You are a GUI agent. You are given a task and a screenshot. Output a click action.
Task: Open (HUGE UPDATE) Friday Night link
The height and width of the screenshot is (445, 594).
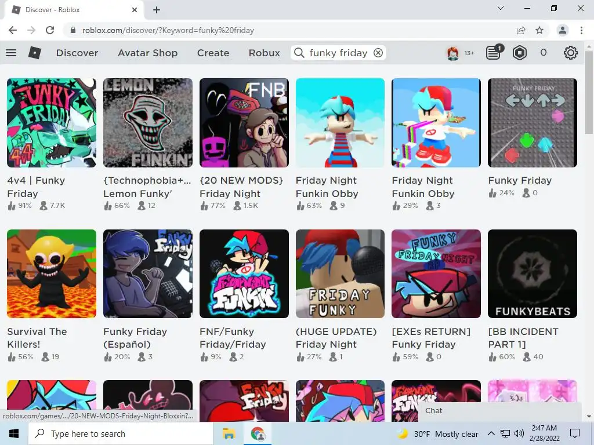coord(336,338)
